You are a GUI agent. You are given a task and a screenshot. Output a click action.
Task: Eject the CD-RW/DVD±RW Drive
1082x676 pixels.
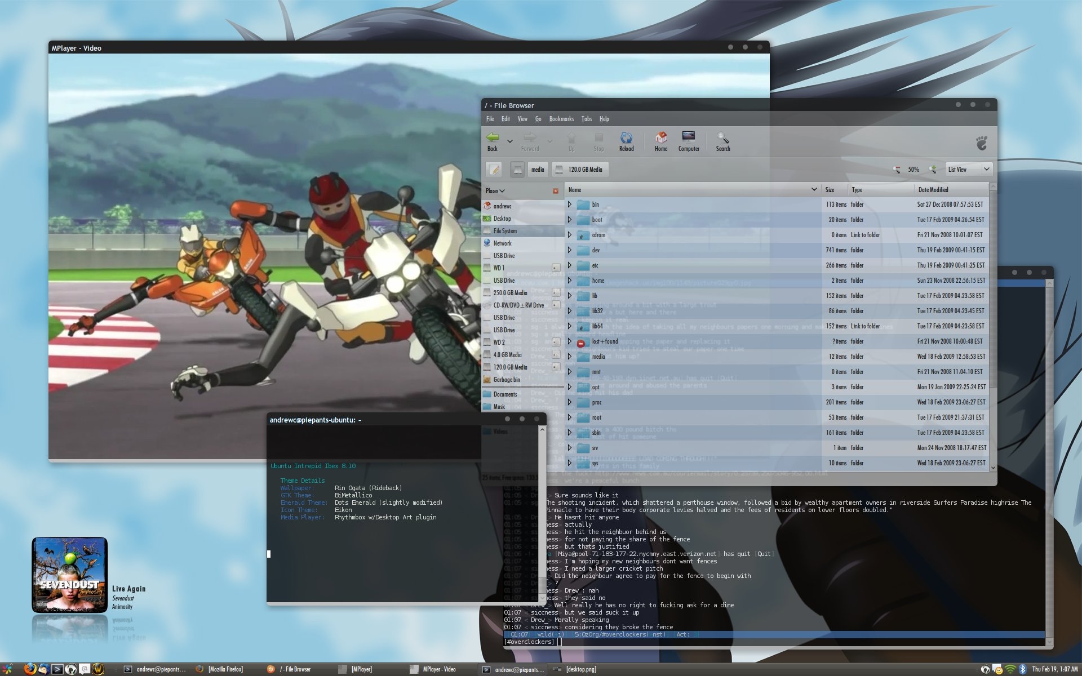556,305
